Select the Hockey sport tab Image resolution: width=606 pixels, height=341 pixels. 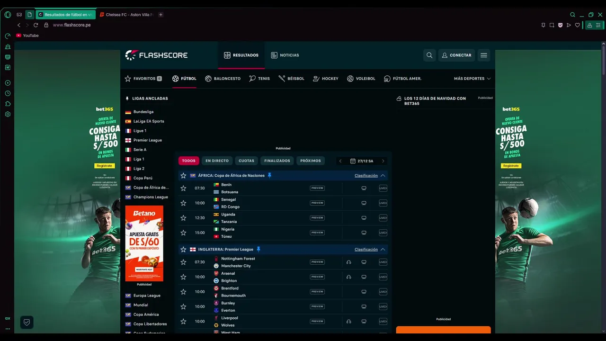click(326, 79)
